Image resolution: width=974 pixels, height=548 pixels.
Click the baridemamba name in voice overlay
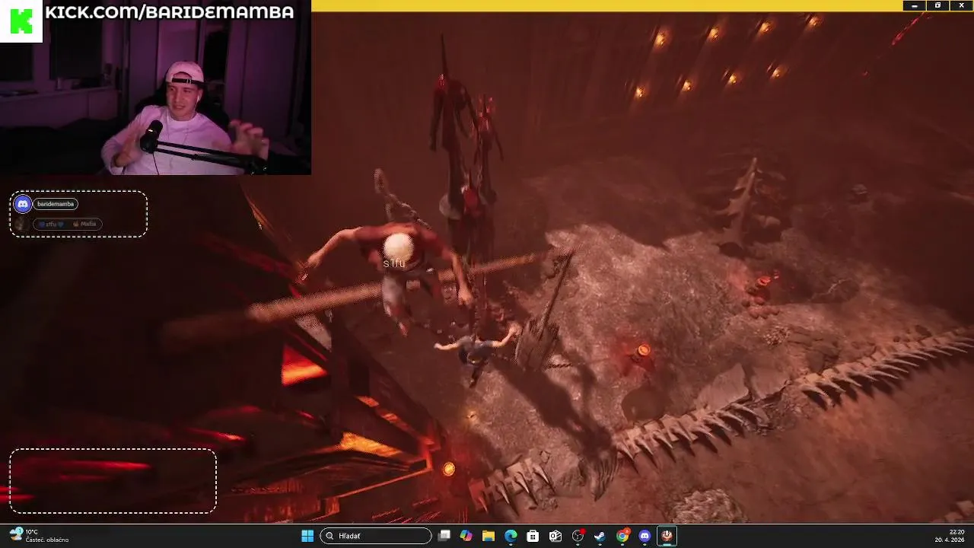(x=56, y=204)
